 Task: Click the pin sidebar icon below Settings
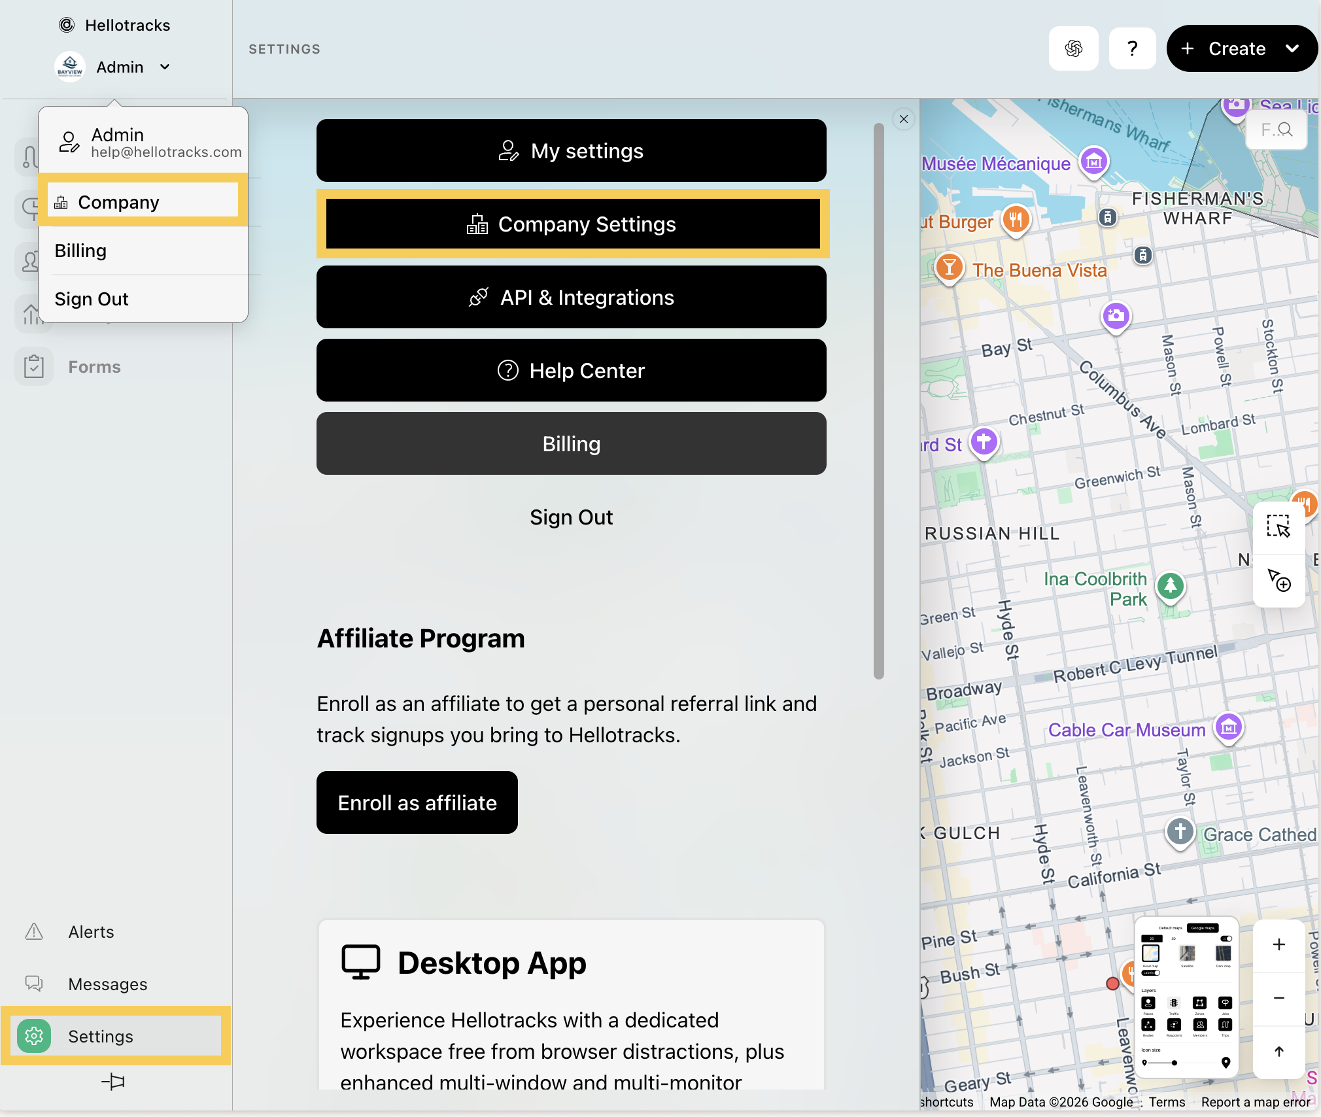click(x=114, y=1082)
